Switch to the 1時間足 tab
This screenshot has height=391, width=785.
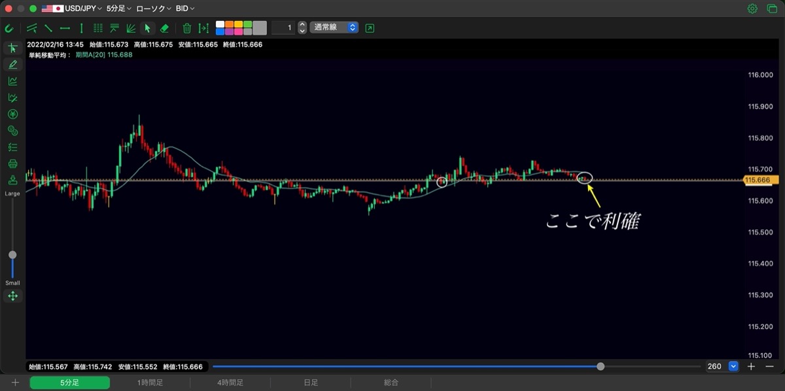tap(150, 382)
